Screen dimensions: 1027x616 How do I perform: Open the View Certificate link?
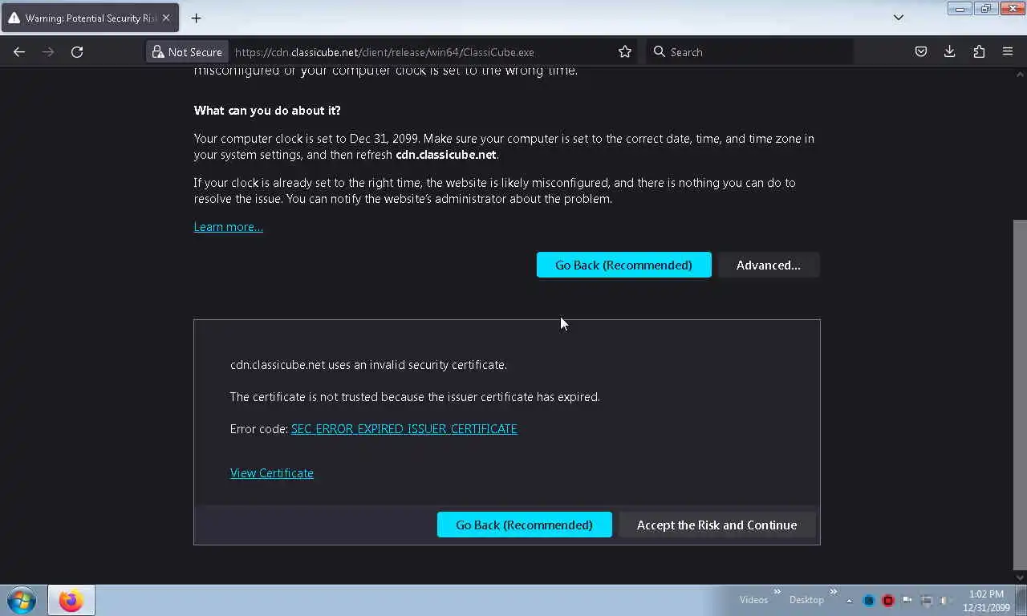coord(272,473)
